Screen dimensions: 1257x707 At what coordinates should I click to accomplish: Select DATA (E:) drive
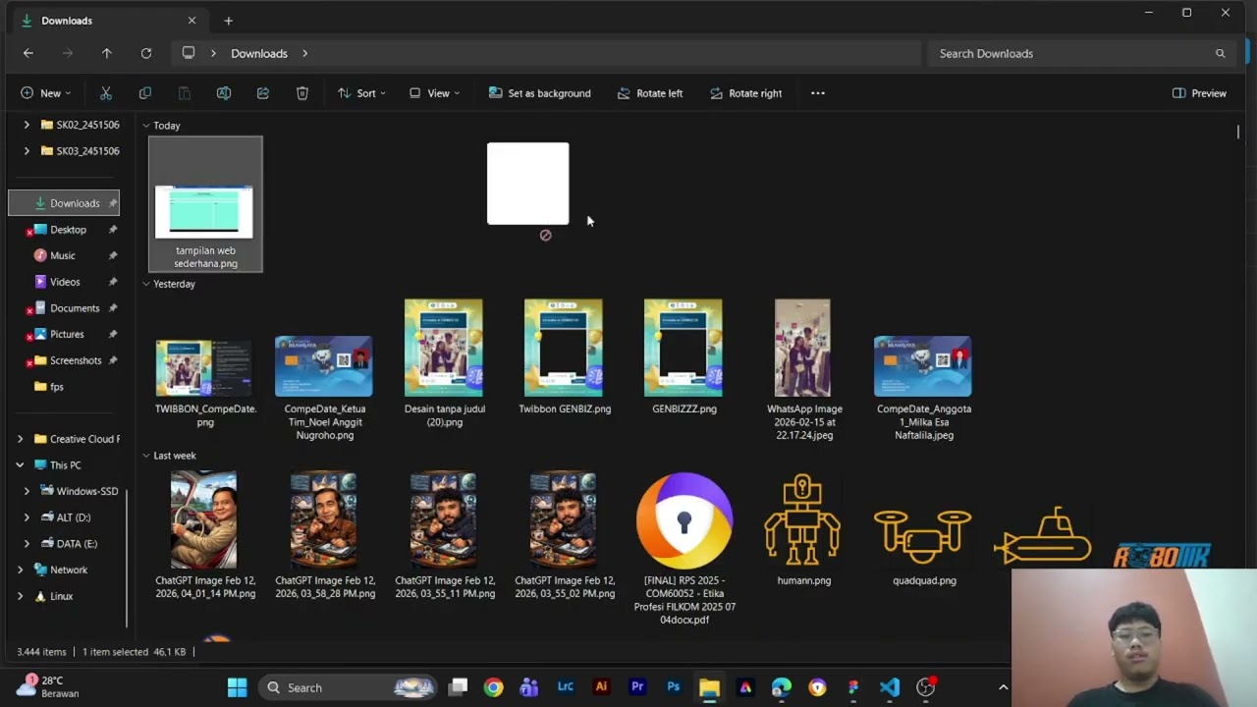[77, 543]
